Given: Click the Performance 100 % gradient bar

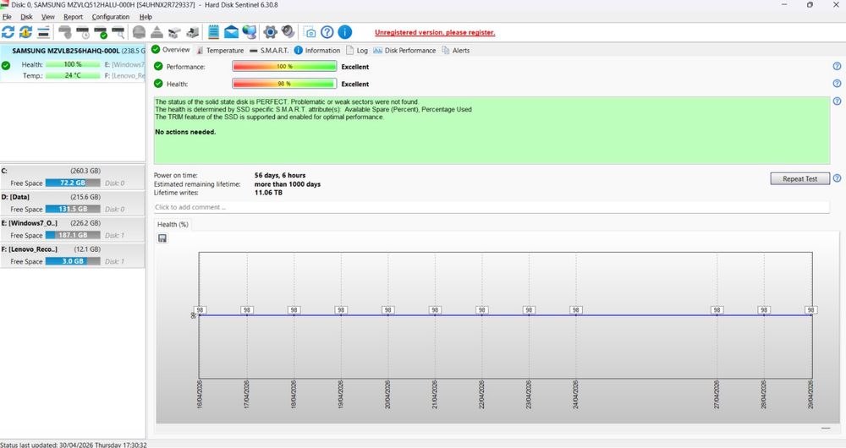Looking at the screenshot, I should [x=284, y=66].
